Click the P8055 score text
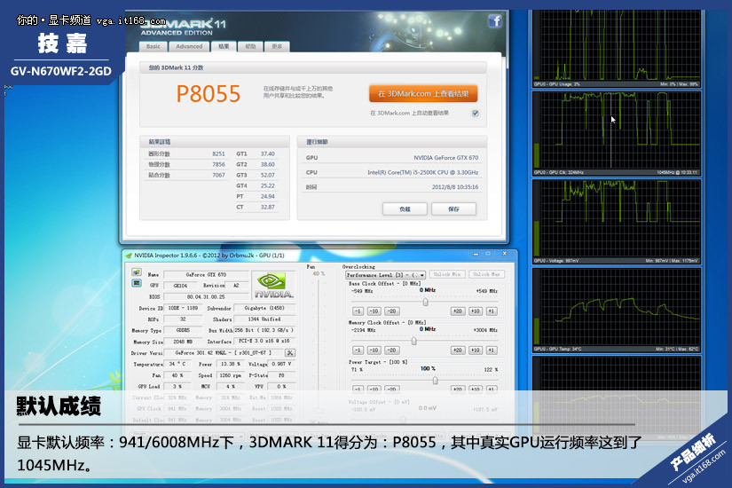This screenshot has width=732, height=488. tap(209, 93)
